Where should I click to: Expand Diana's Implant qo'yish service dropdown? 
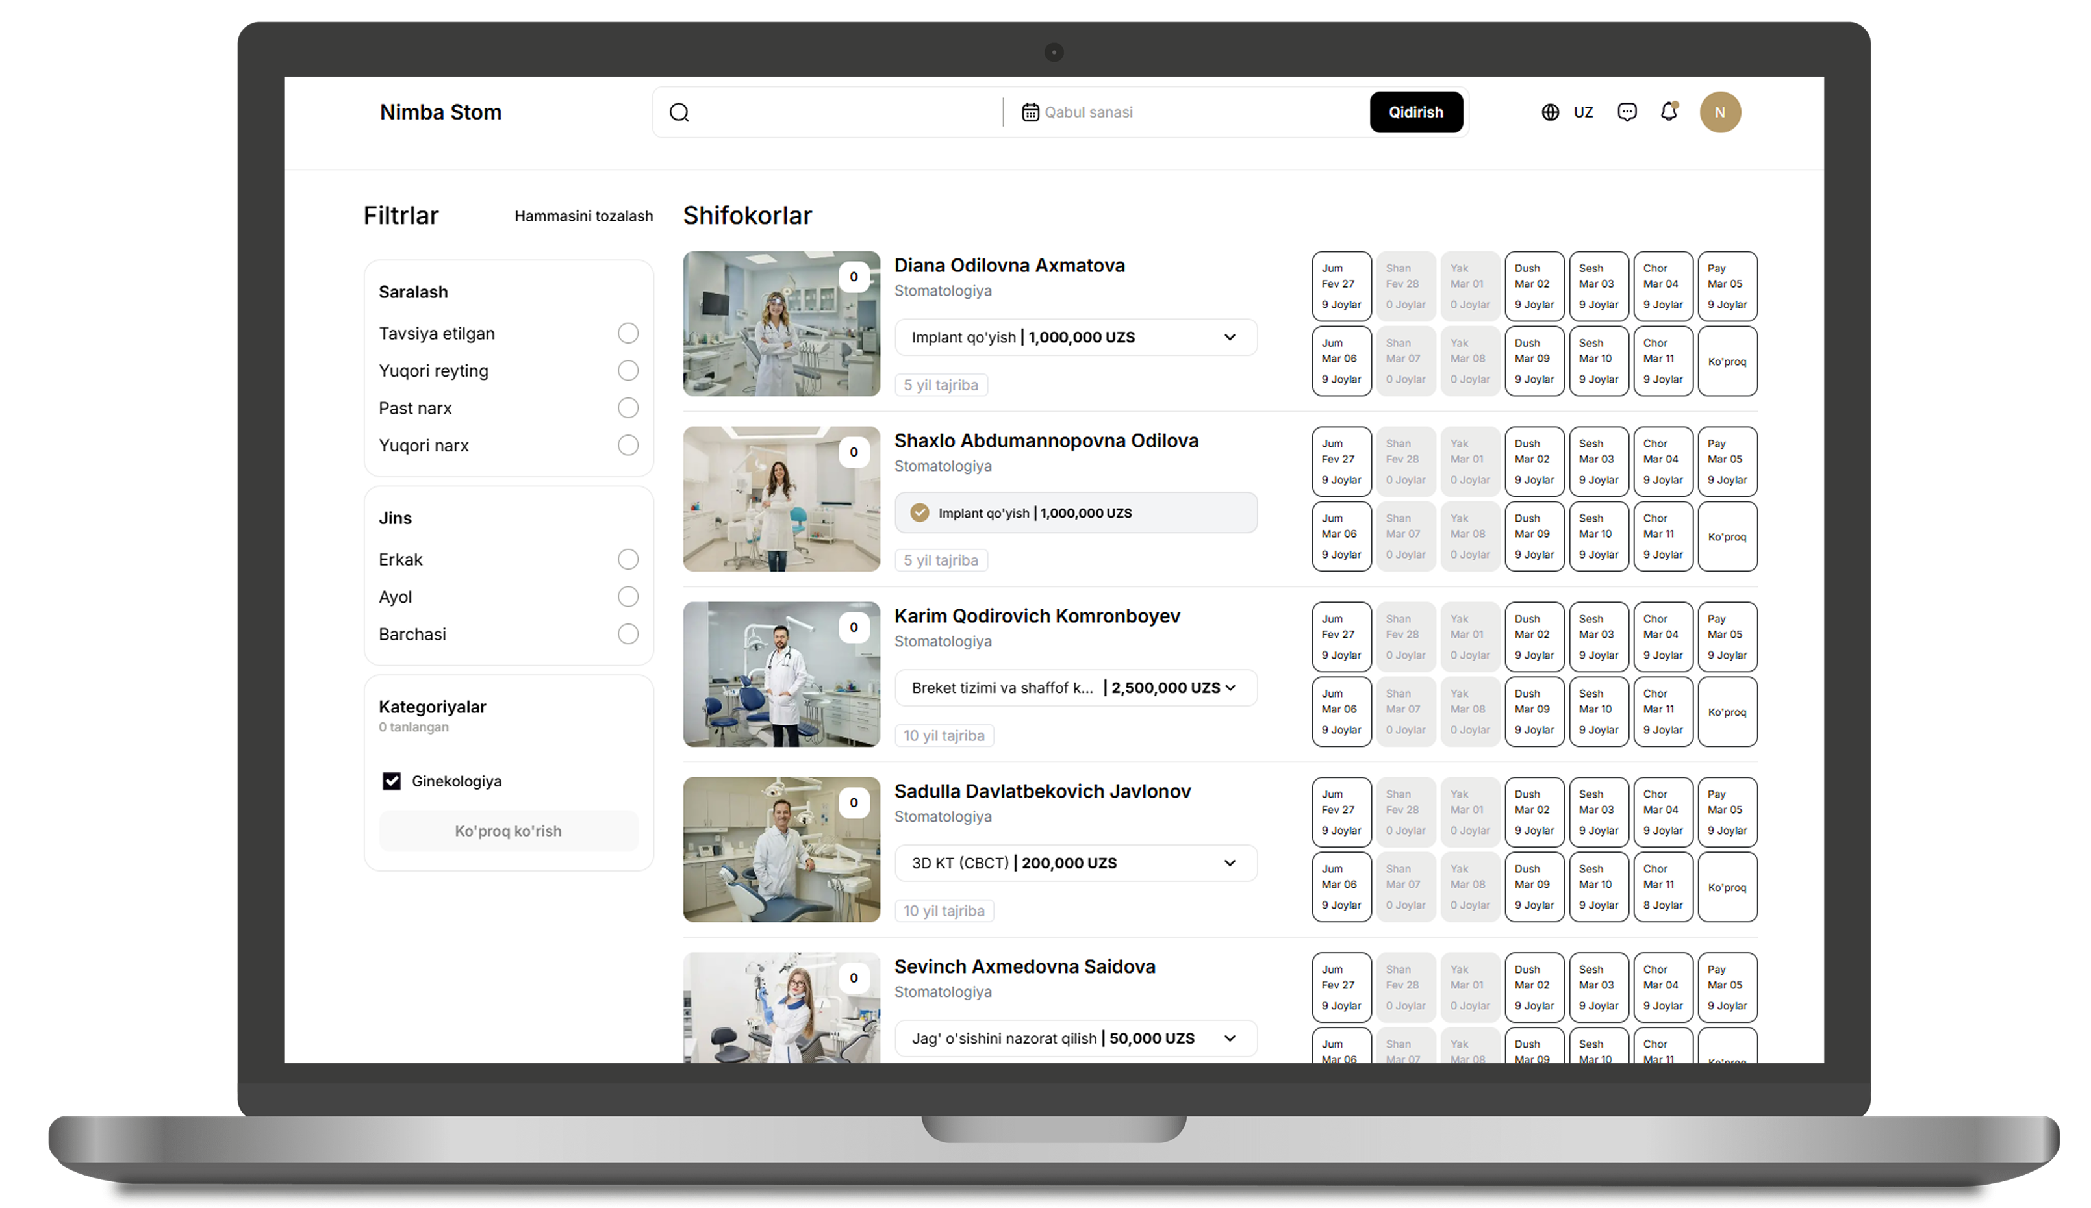pyautogui.click(x=1229, y=337)
